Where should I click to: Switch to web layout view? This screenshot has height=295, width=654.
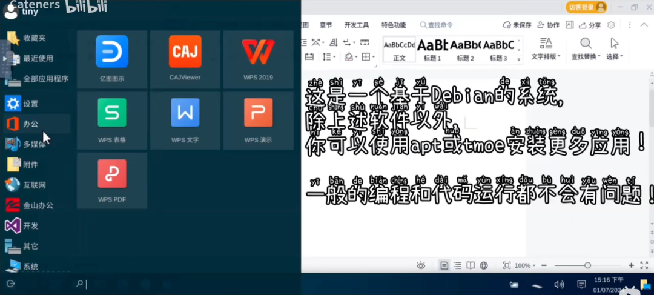point(484,265)
